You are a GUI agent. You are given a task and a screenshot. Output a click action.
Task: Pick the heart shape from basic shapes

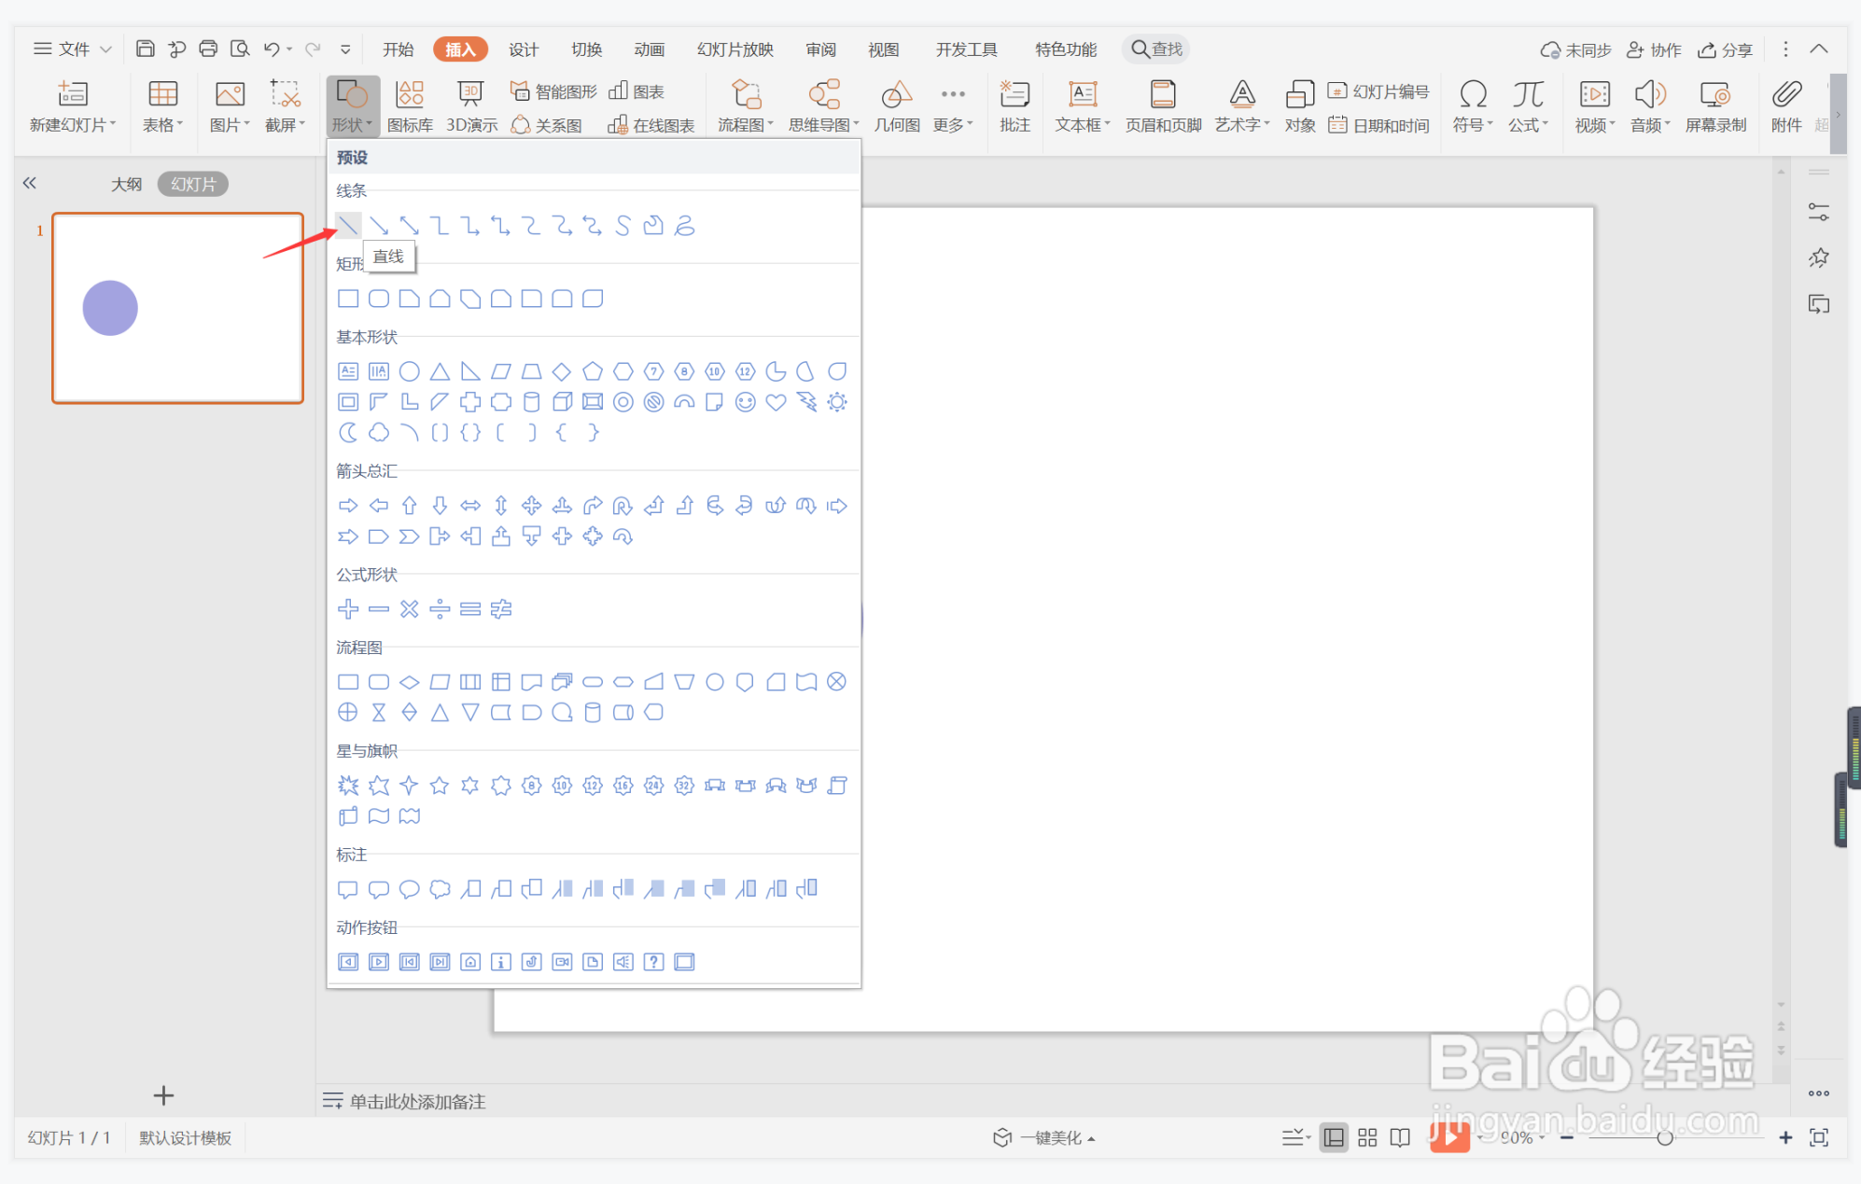[776, 402]
